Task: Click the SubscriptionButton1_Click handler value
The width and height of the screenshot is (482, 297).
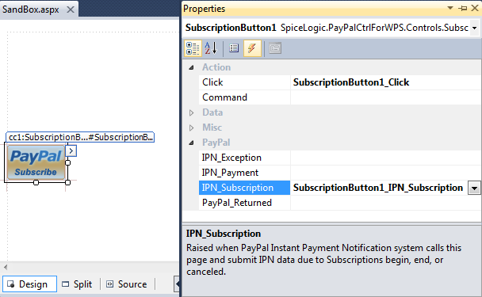Action: tap(351, 82)
